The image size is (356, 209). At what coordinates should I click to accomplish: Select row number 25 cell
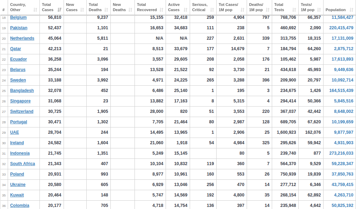(4, 91)
